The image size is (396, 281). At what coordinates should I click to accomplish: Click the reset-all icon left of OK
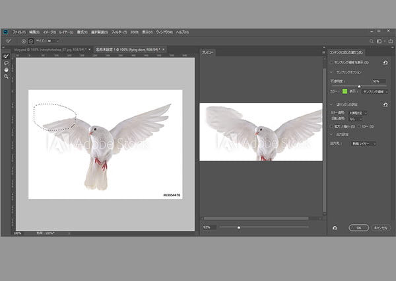click(x=335, y=227)
